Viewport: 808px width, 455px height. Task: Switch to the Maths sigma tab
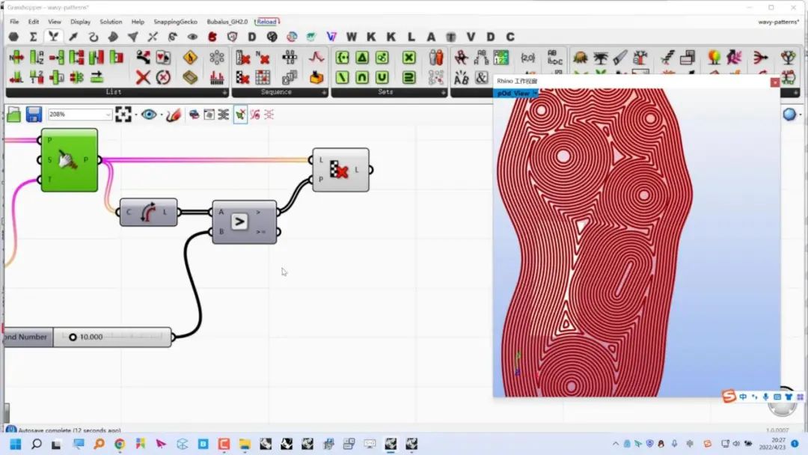click(x=33, y=37)
